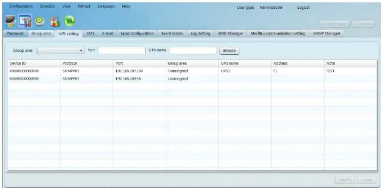Sort by the Device ID column header

coord(34,63)
